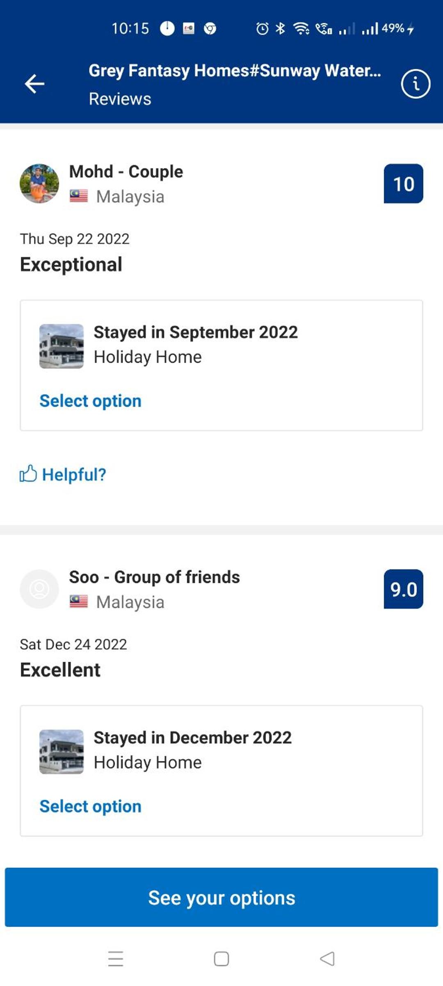The height and width of the screenshot is (986, 443).
Task: Tap the See your options button
Action: pos(221,898)
